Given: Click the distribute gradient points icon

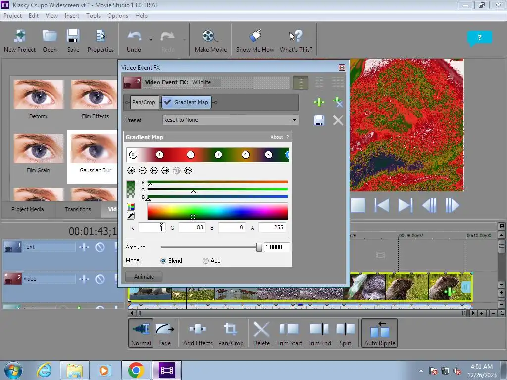Looking at the screenshot, I should click(x=188, y=170).
